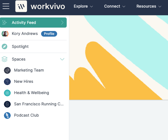Click Kory Andrews' avatar
Image resolution: width=168 pixels, height=140 pixels.
5,34
